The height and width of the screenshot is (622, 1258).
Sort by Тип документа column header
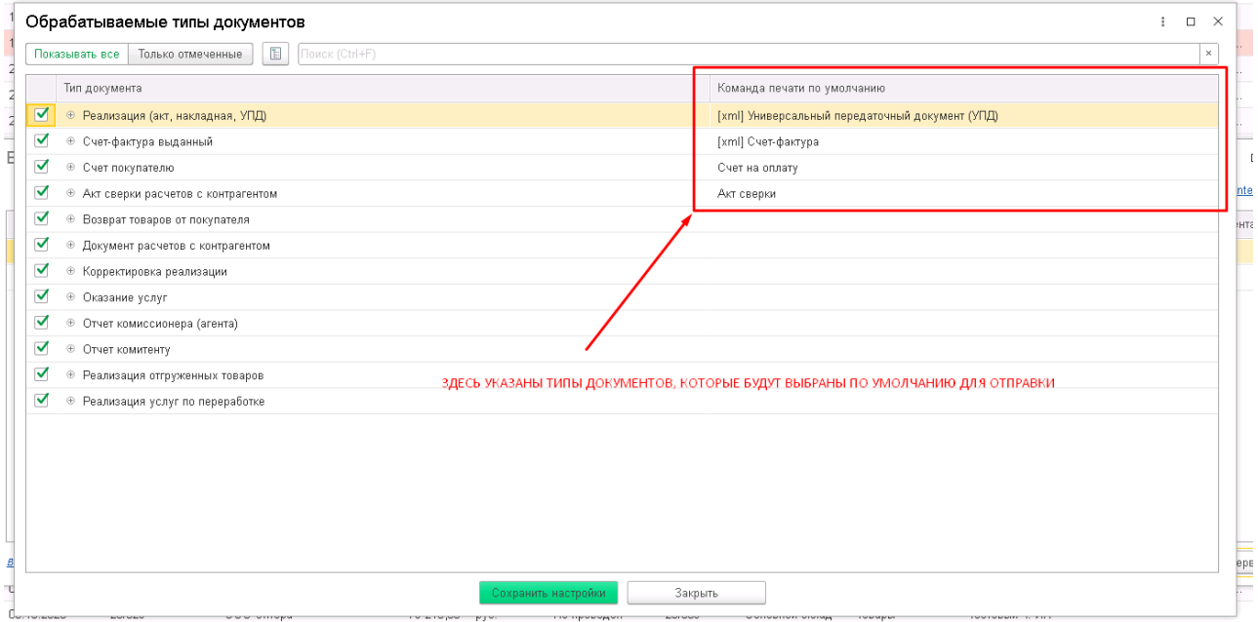tap(383, 89)
